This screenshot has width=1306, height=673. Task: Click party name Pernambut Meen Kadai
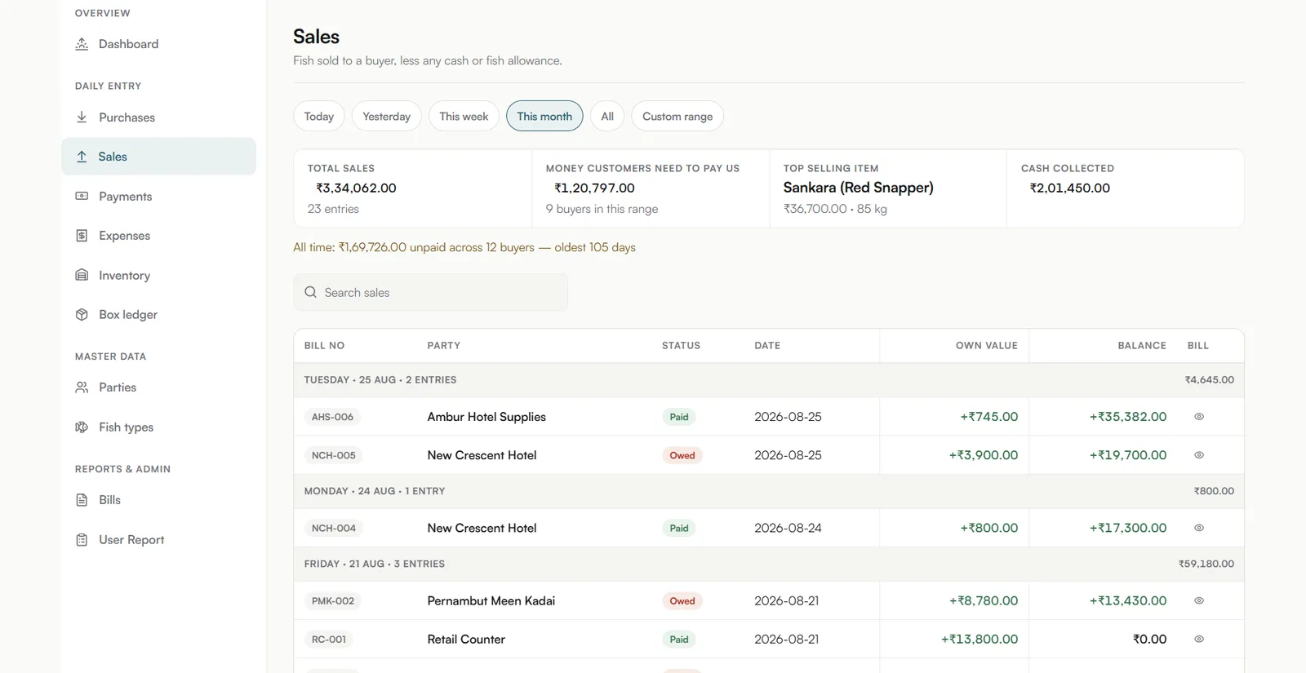pyautogui.click(x=491, y=600)
